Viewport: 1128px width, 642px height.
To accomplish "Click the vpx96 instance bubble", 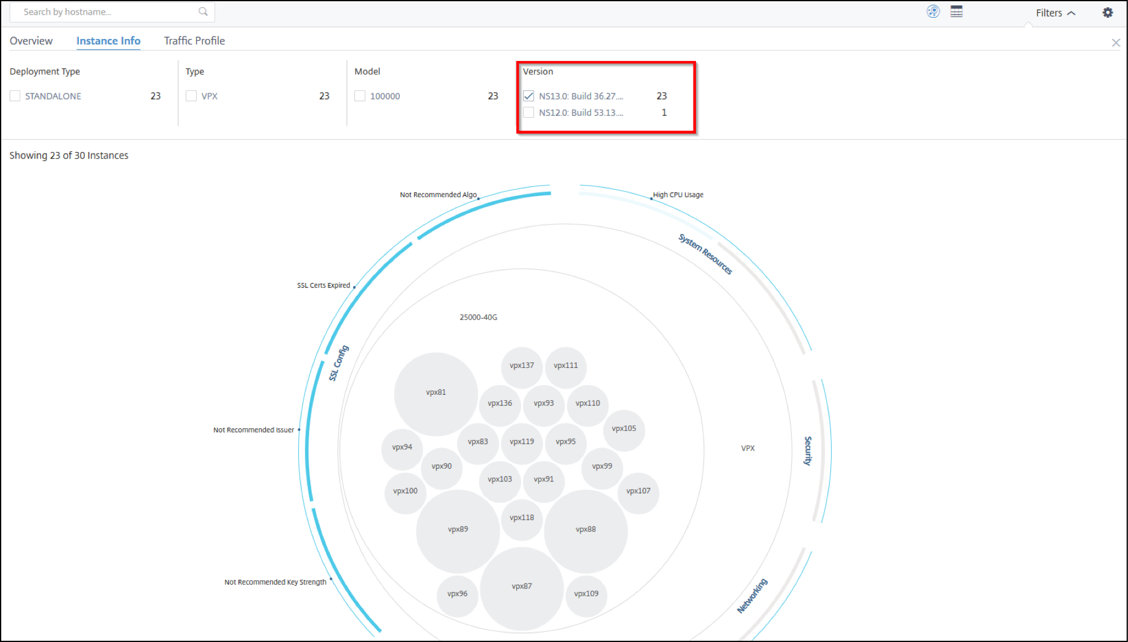I will coord(457,595).
